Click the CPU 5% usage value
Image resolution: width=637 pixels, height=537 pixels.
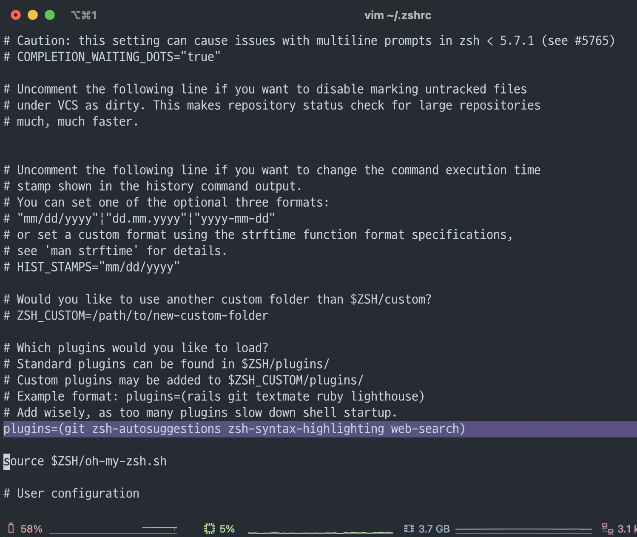pos(227,529)
